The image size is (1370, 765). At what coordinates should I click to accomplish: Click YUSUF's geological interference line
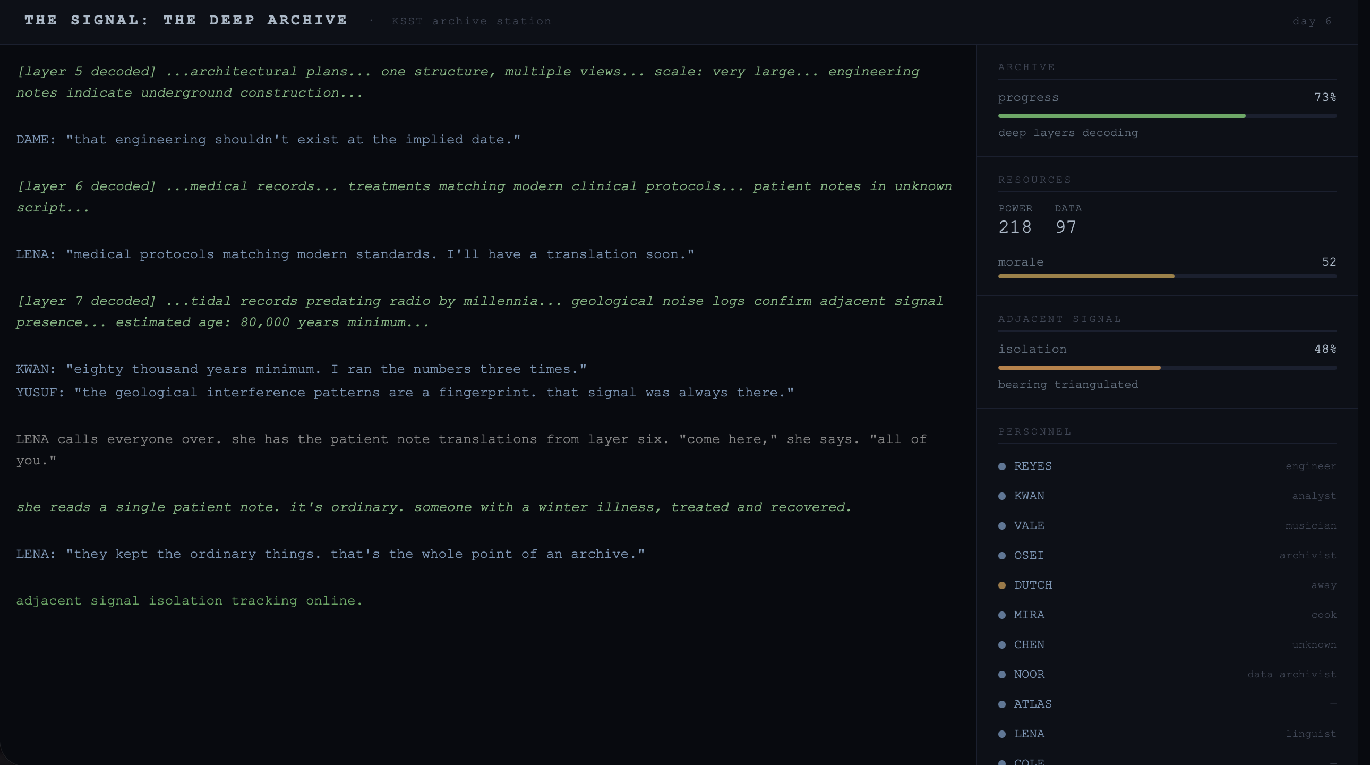(x=405, y=393)
